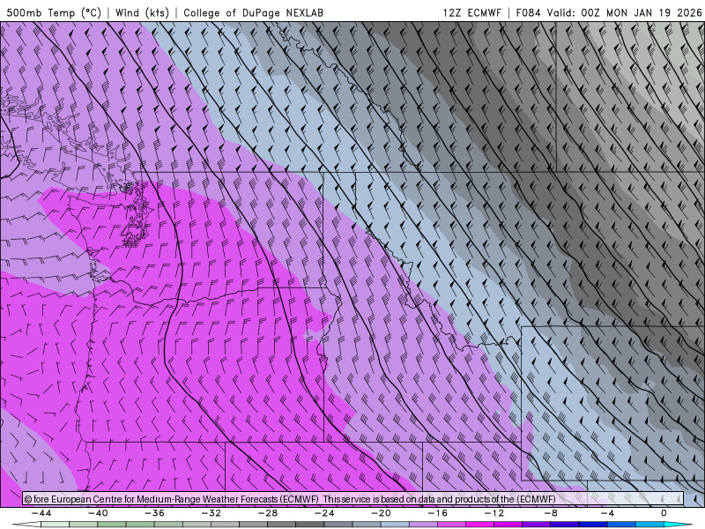
Task: Click the "College of DuPage NEXLAB" header text
Action: [253, 12]
